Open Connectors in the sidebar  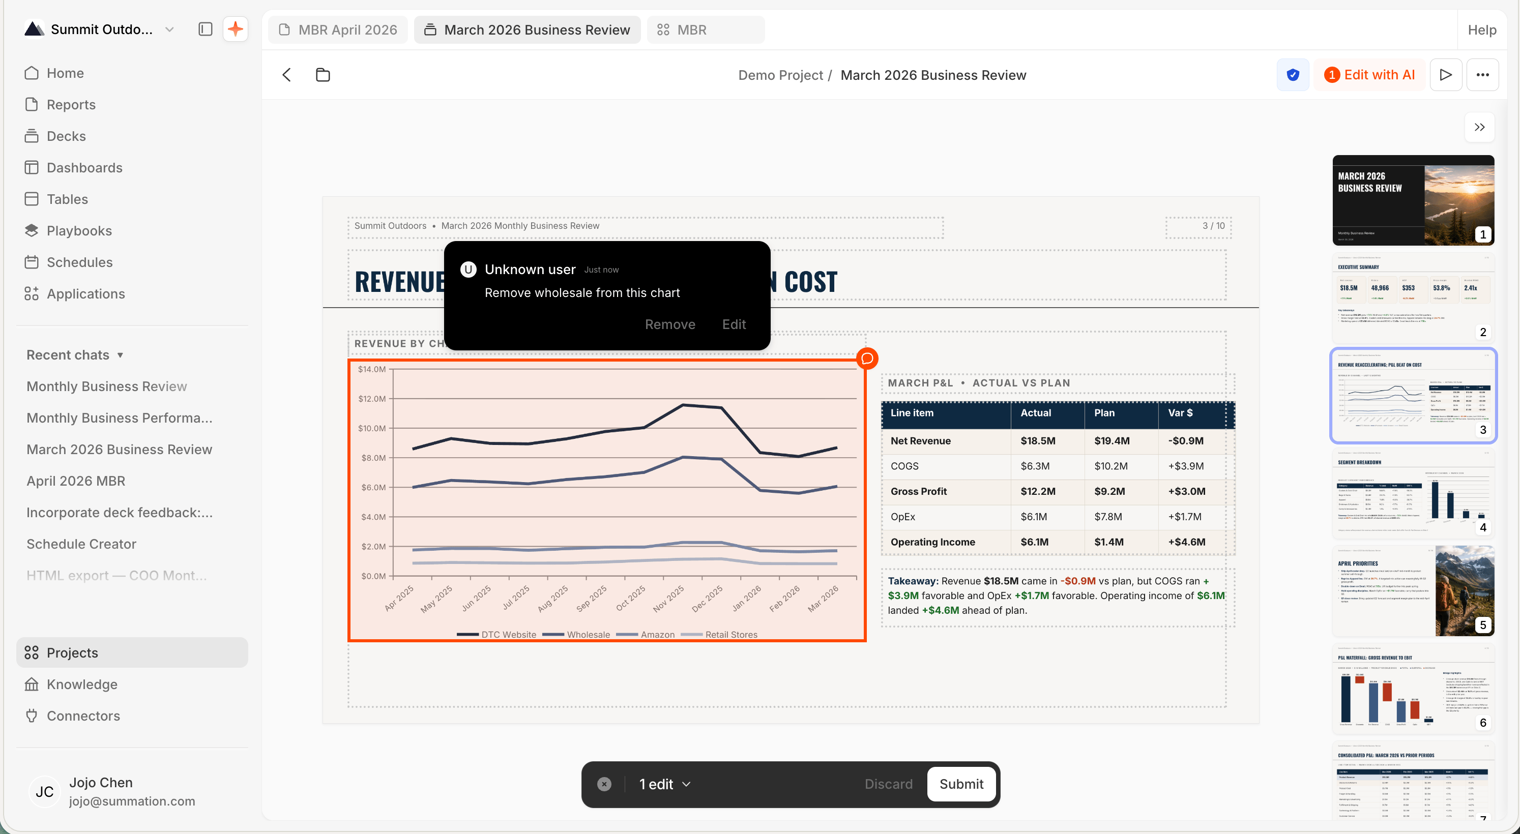click(x=132, y=716)
